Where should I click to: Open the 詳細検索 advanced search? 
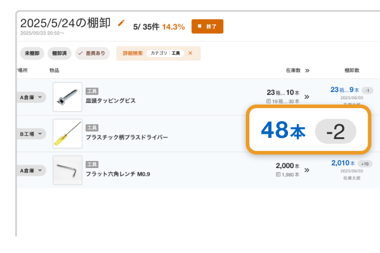click(132, 53)
